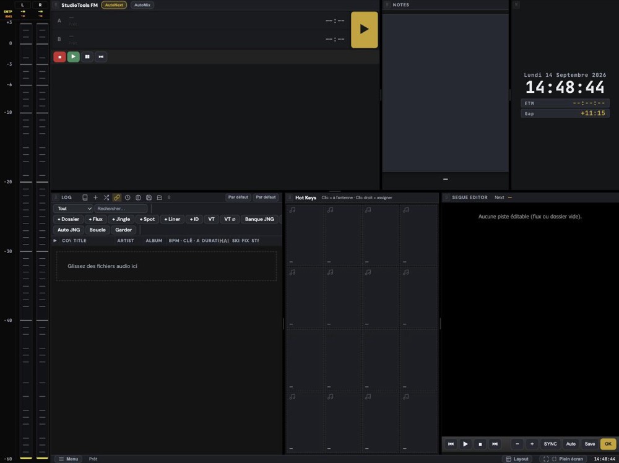The image size is (619, 463).
Task: Open the Menu in the status bar
Action: coord(68,459)
